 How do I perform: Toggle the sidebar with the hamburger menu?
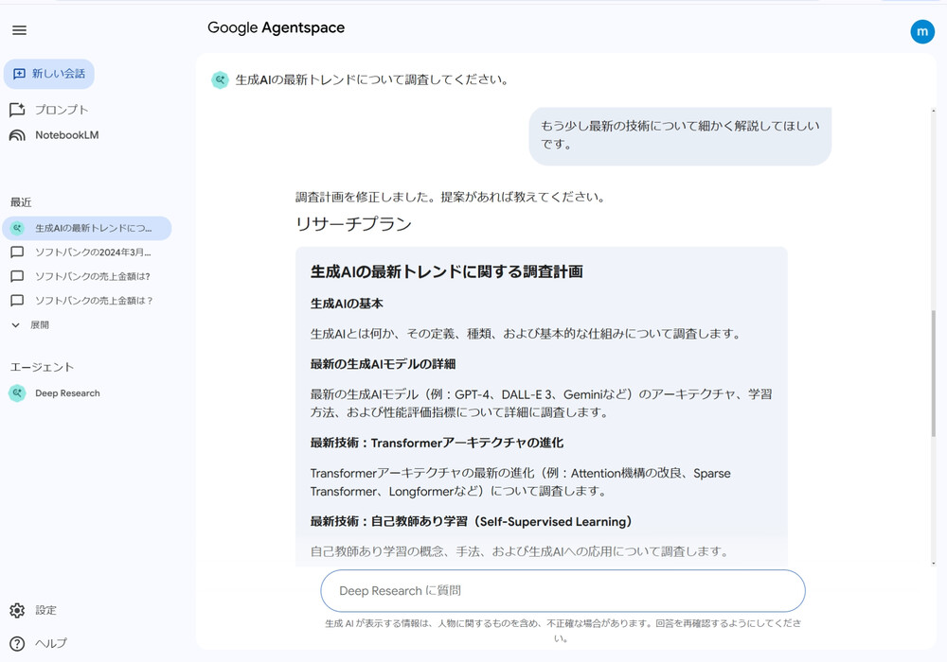tap(18, 29)
